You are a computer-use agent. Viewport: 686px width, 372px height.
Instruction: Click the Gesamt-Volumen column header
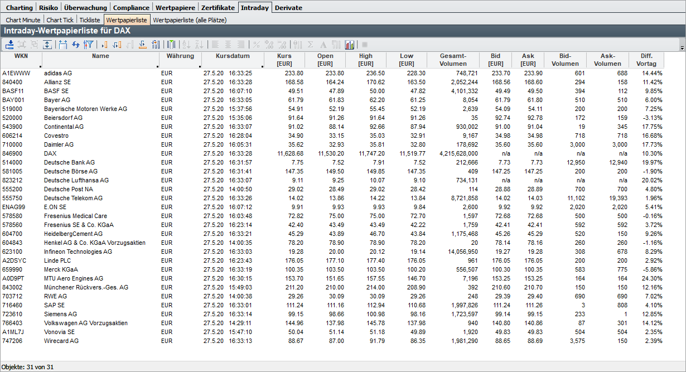(452, 60)
